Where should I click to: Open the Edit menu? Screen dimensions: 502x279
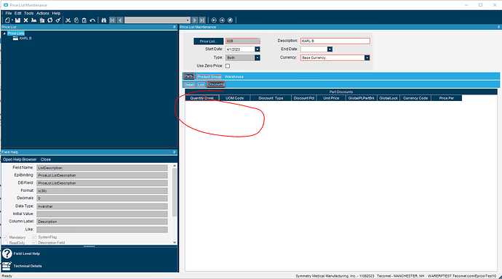18,13
